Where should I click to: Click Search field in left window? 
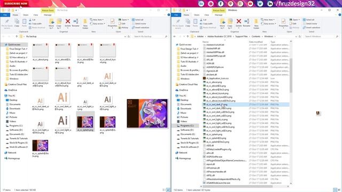[150, 36]
